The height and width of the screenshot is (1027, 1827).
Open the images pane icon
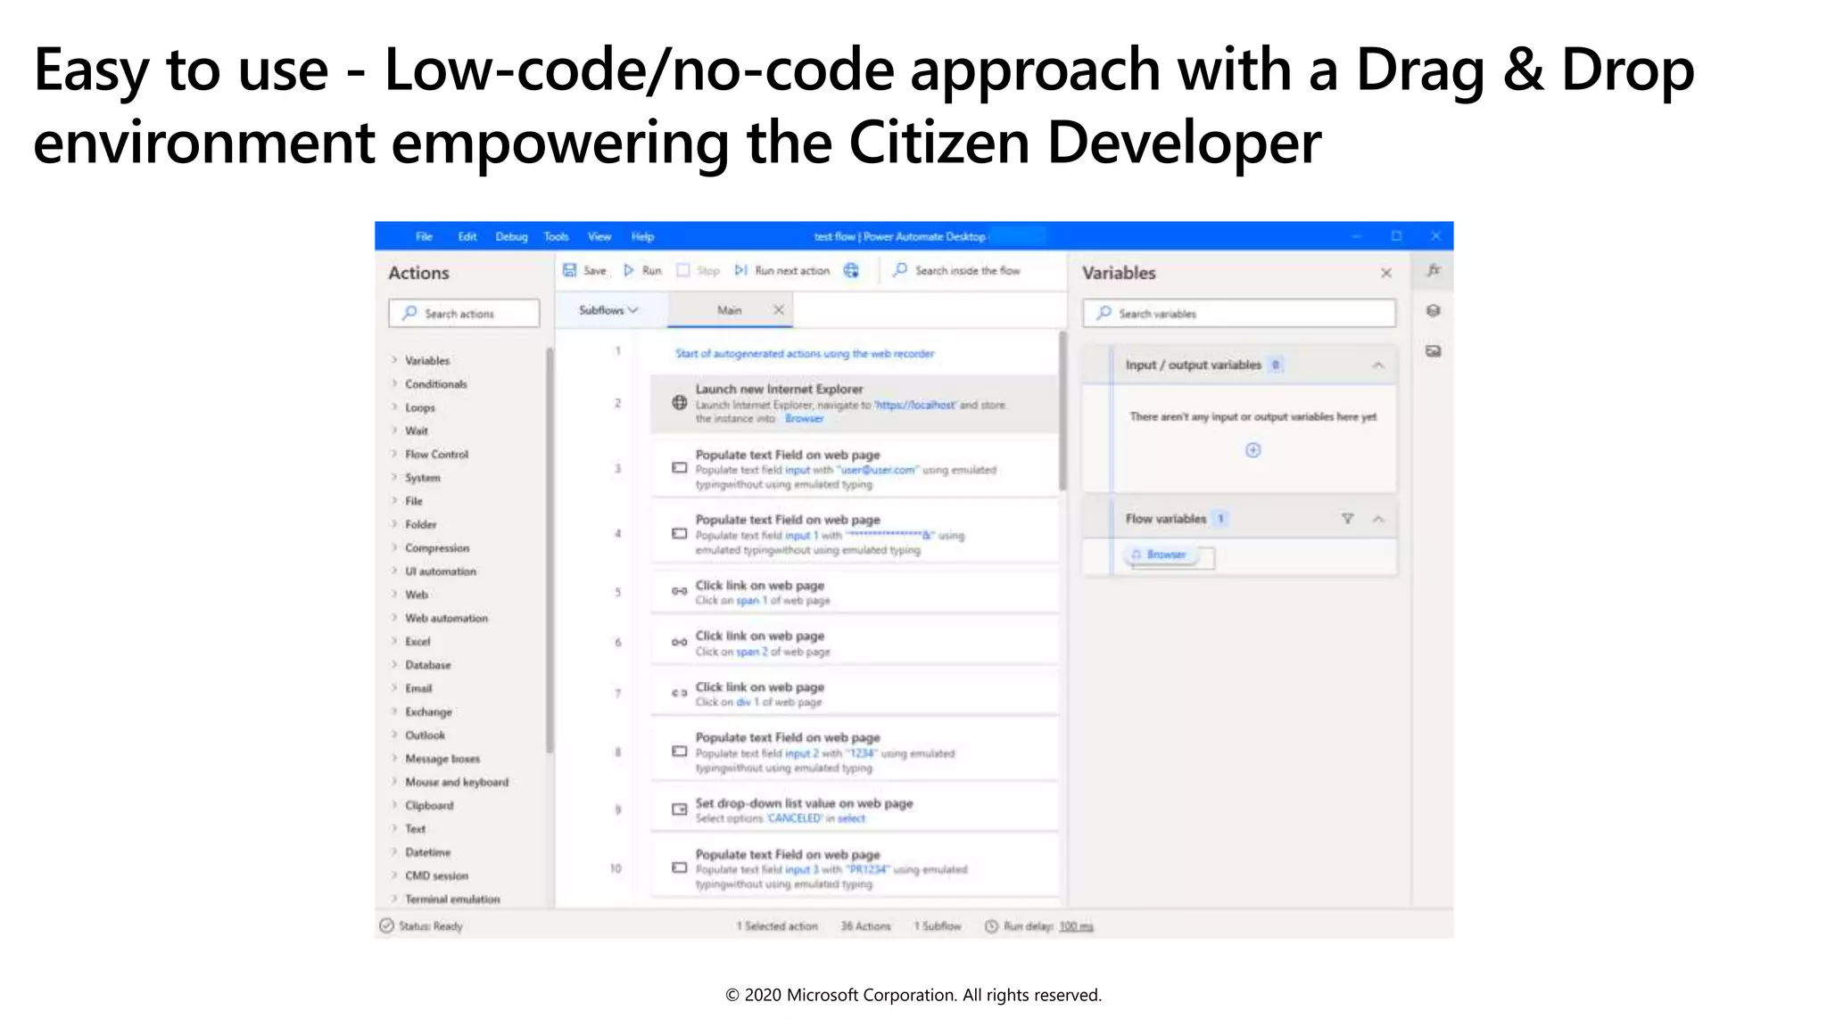pos(1434,351)
